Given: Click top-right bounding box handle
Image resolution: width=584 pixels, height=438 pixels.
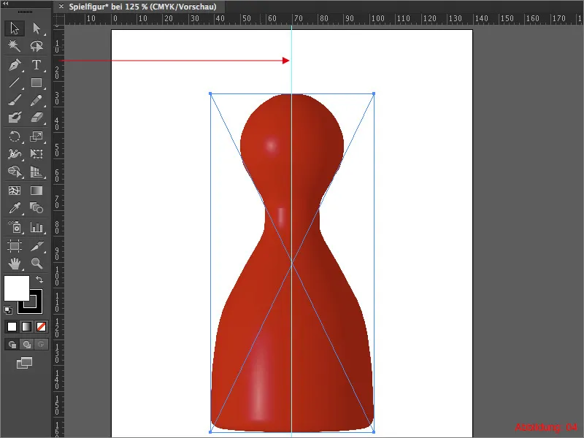Looking at the screenshot, I should (x=374, y=94).
